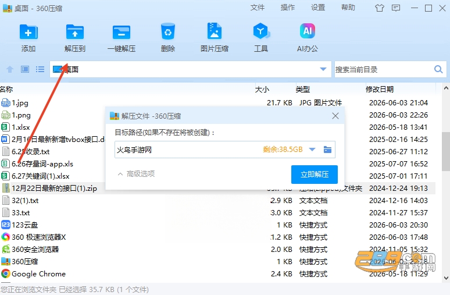Screen dimensions: 450x295
Task: Close the 解压文件 dialog
Action: [x=335, y=116]
